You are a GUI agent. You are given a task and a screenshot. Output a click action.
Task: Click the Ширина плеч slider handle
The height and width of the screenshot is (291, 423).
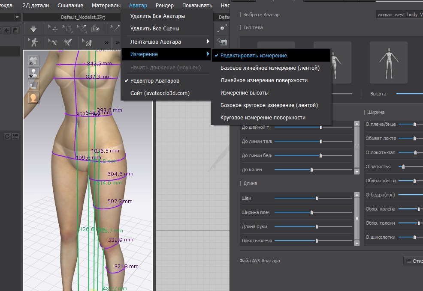[311, 212]
